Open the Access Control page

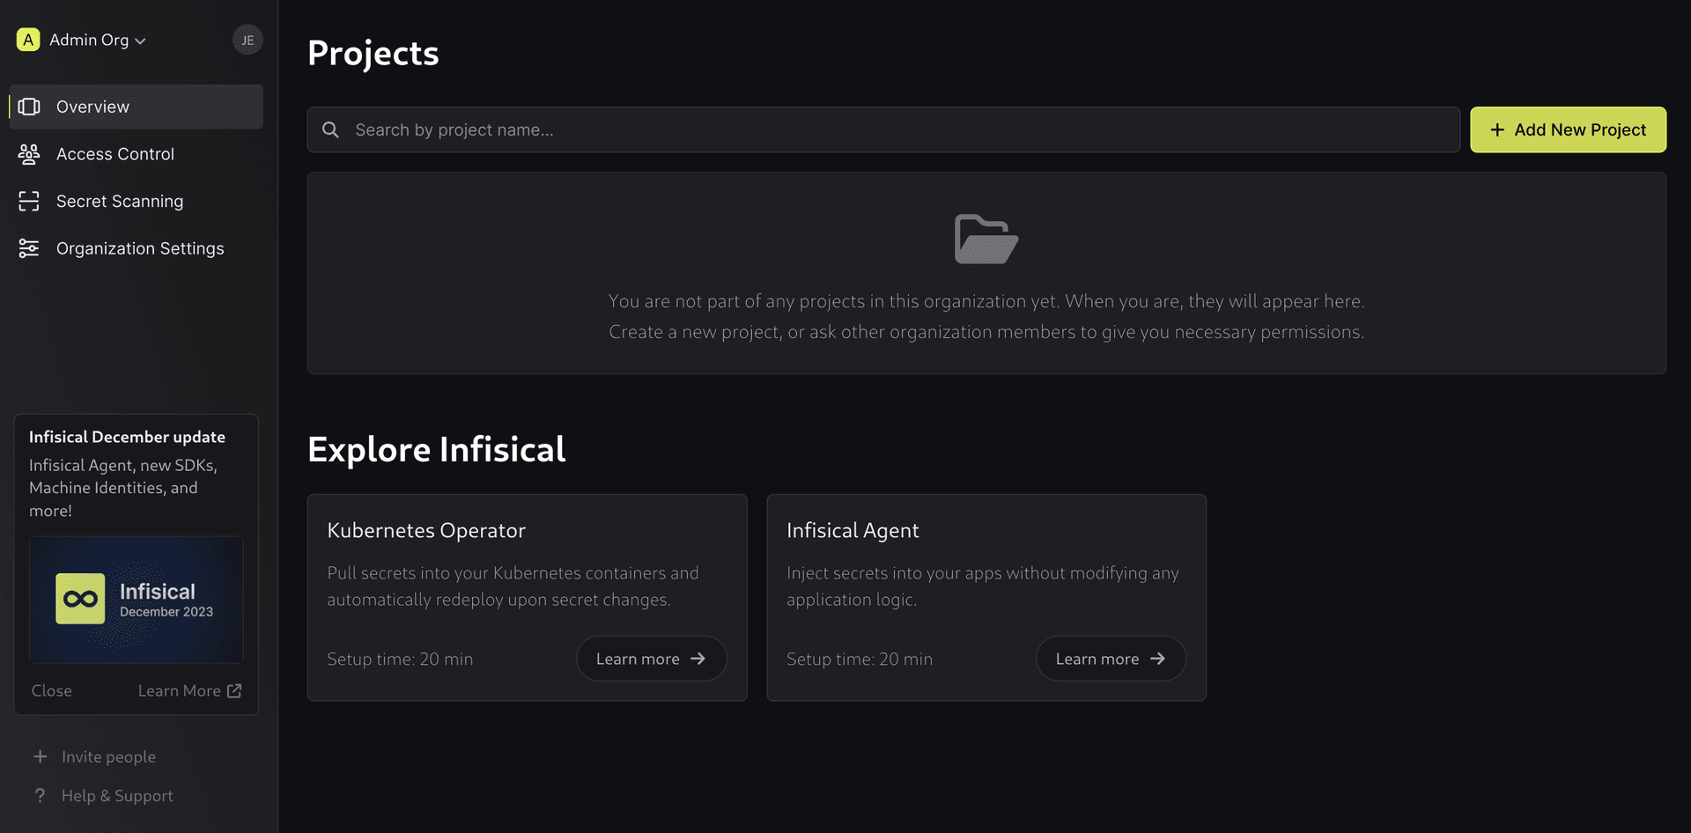click(115, 154)
